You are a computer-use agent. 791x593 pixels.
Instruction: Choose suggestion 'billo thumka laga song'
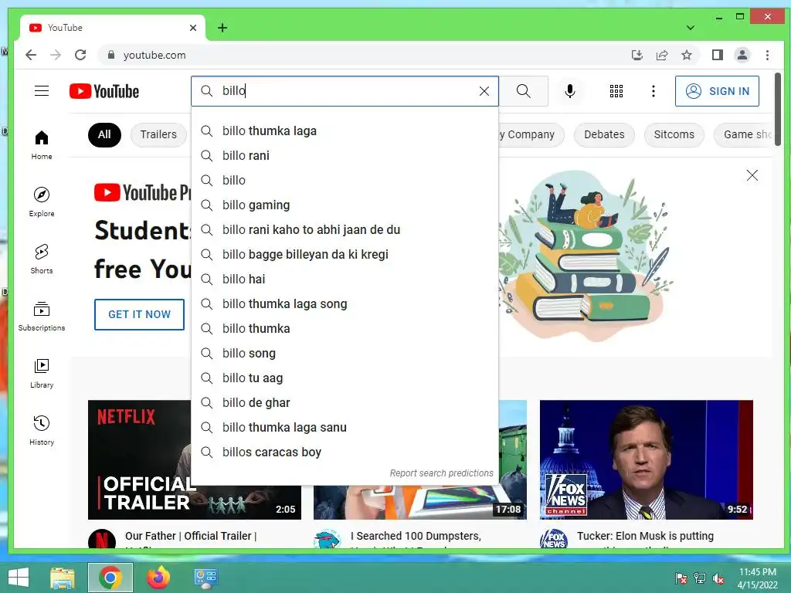[345, 304]
